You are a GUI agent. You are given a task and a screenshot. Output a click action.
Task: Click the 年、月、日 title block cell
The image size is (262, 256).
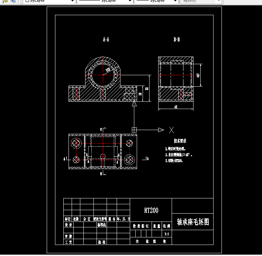(x=123, y=219)
